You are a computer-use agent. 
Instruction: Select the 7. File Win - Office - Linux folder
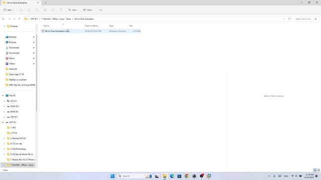pyautogui.click(x=23, y=165)
